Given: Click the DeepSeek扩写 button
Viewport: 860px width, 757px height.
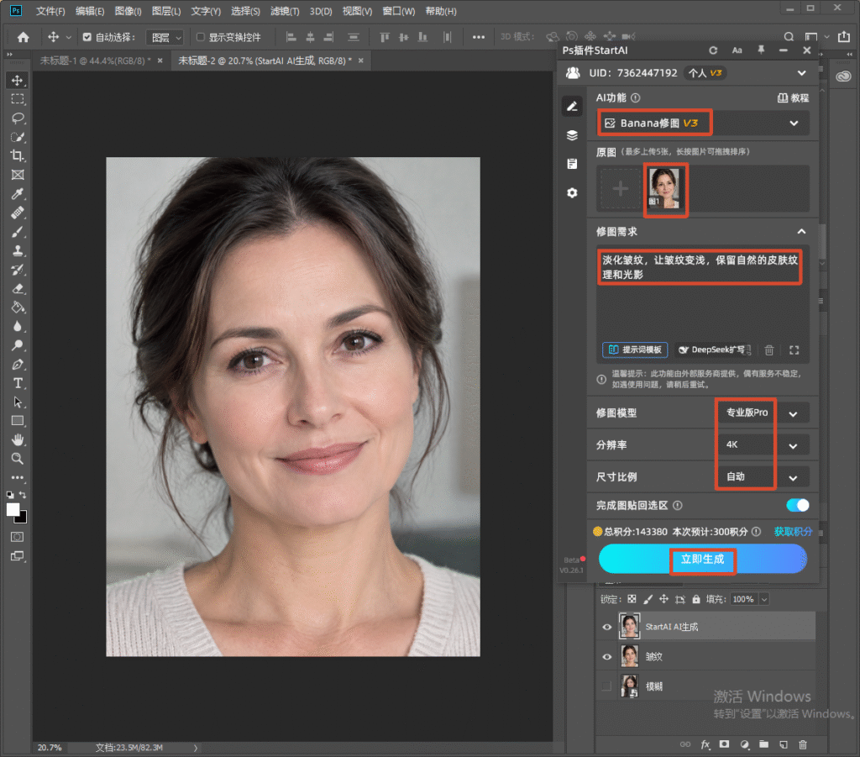Looking at the screenshot, I should click(x=714, y=350).
